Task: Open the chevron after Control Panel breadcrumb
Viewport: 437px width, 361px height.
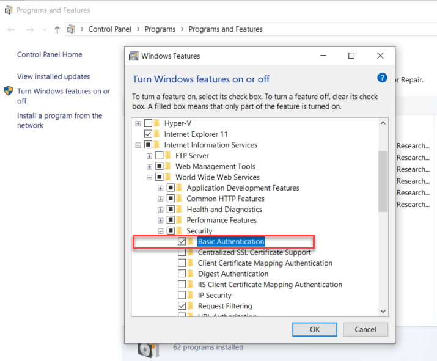Action: pyautogui.click(x=138, y=29)
